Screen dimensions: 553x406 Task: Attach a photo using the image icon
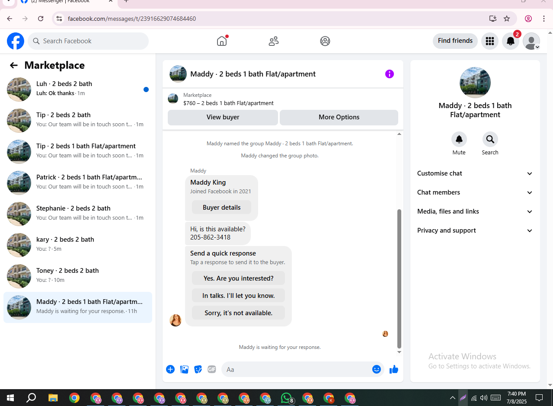click(185, 369)
